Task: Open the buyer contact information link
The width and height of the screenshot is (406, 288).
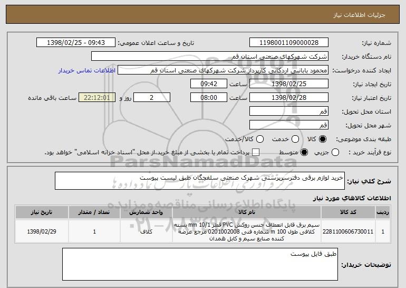Action: [x=87, y=70]
